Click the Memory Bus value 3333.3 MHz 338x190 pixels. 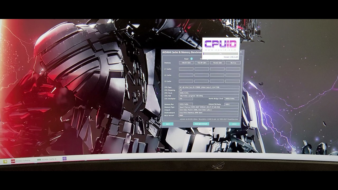[x=186, y=104]
